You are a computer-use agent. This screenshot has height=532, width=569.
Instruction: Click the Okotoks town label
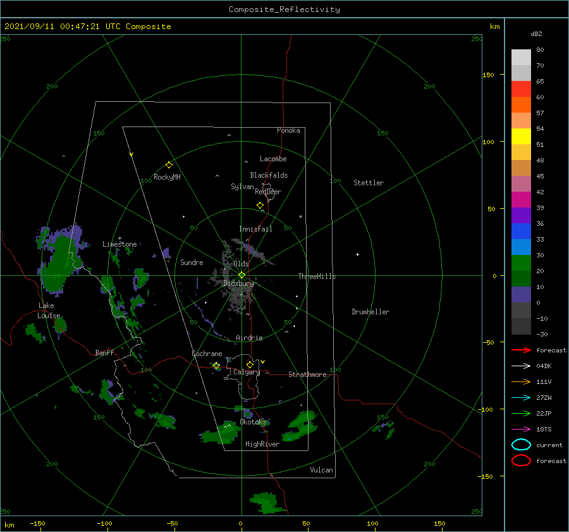tap(253, 423)
